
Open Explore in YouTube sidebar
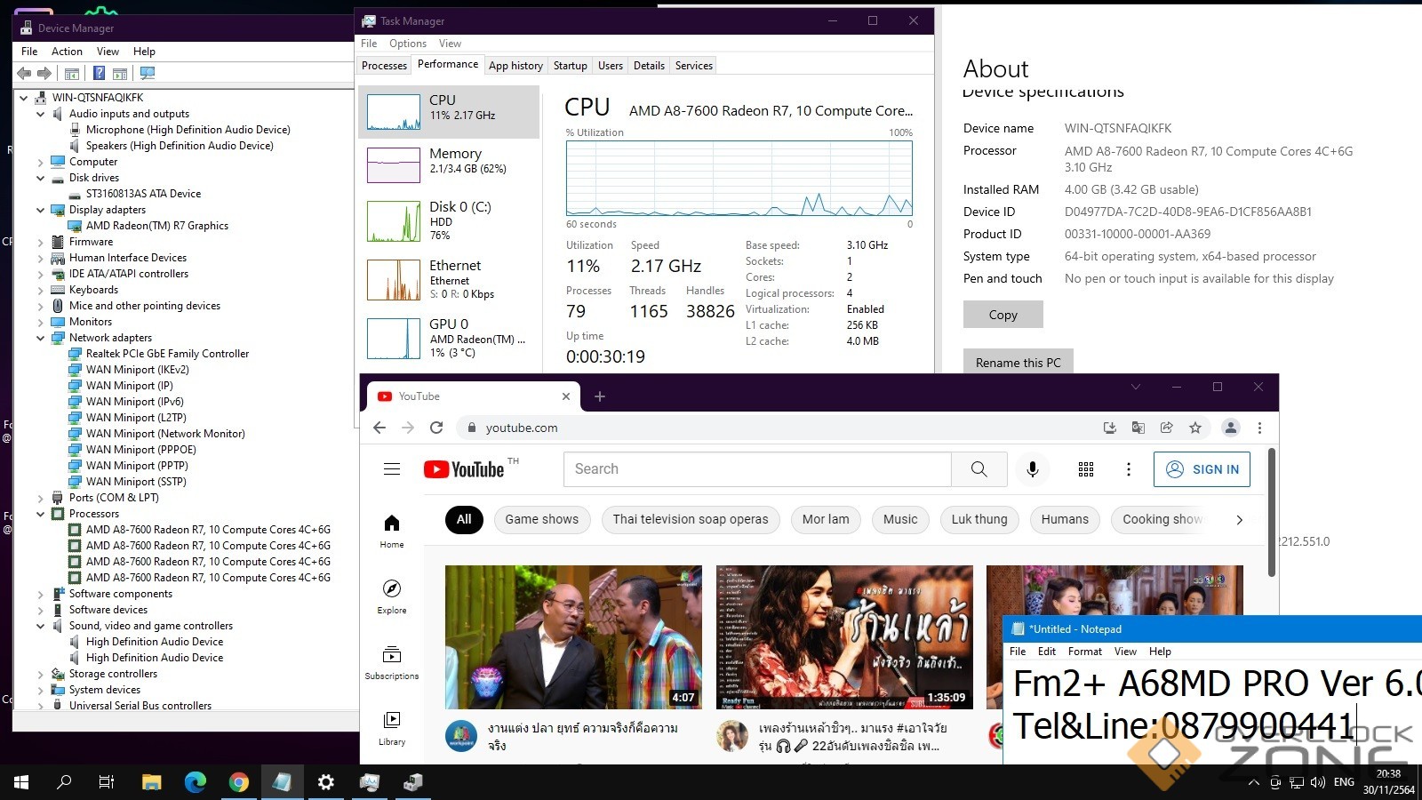pos(392,596)
